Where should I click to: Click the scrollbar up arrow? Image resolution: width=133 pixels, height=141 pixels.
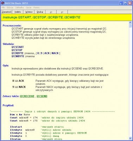[130, 23]
